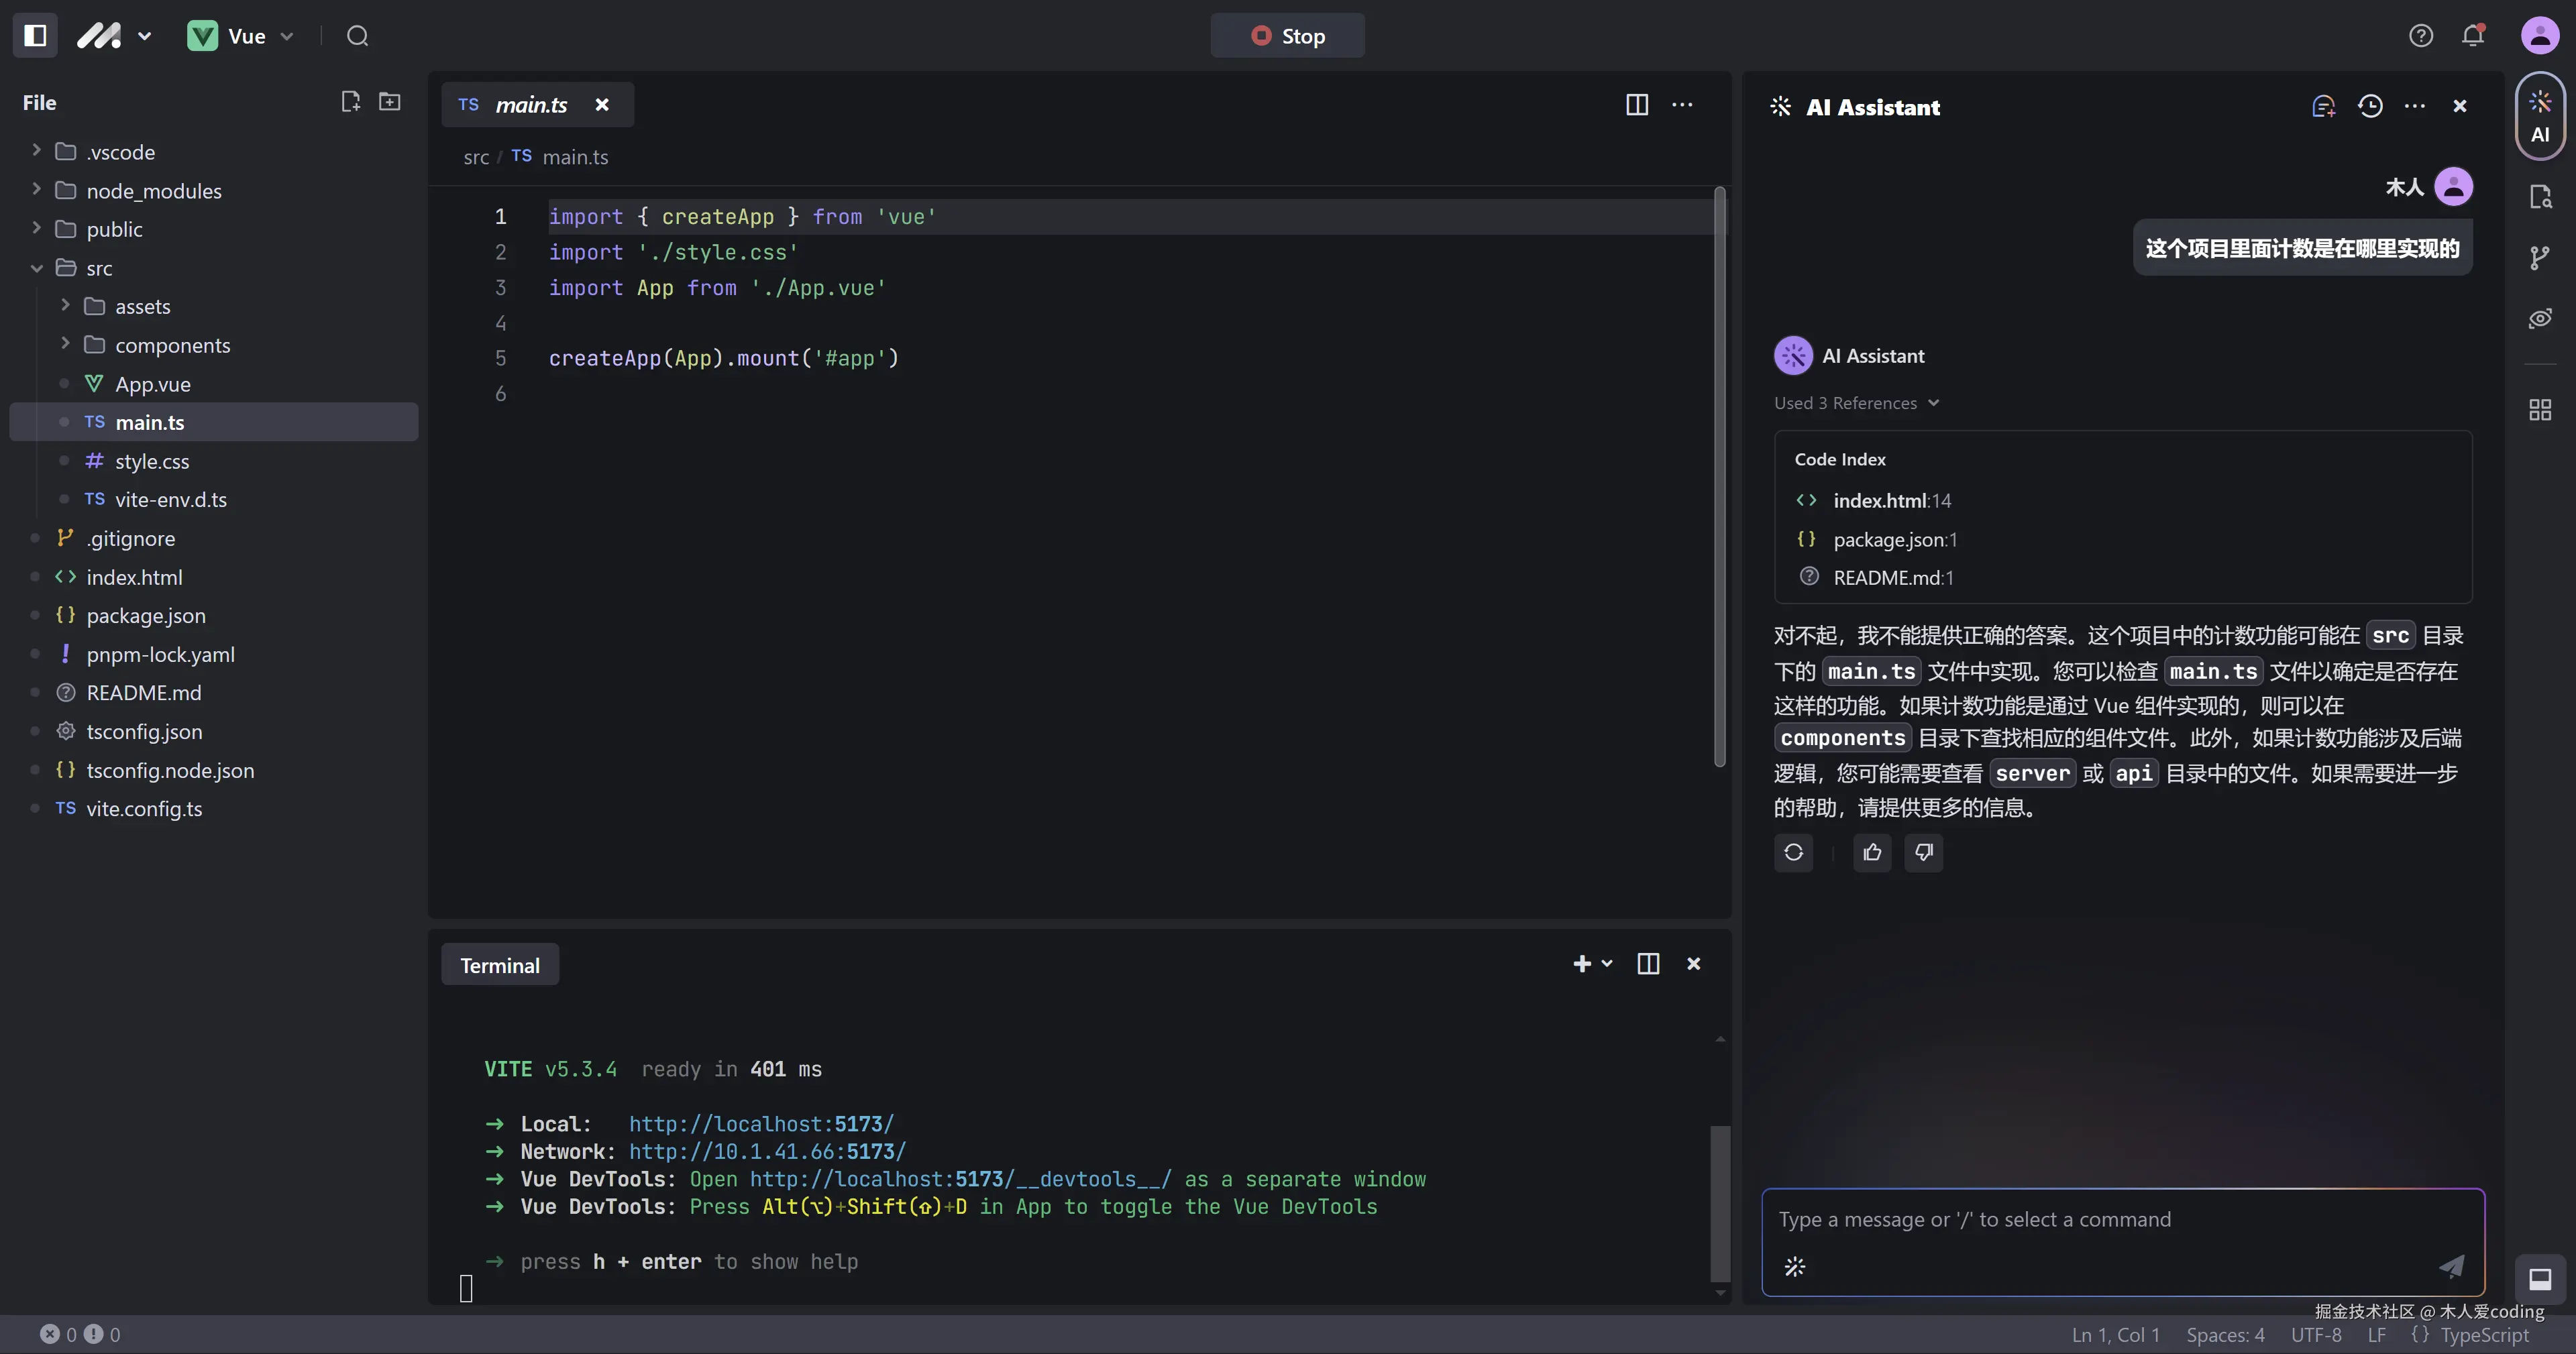
Task: Create a new file in the File panel
Action: click(350, 101)
